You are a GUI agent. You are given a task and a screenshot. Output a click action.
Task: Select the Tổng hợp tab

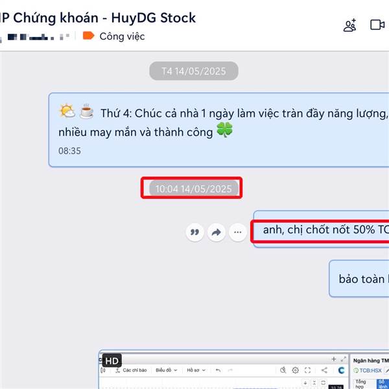(x=360, y=384)
